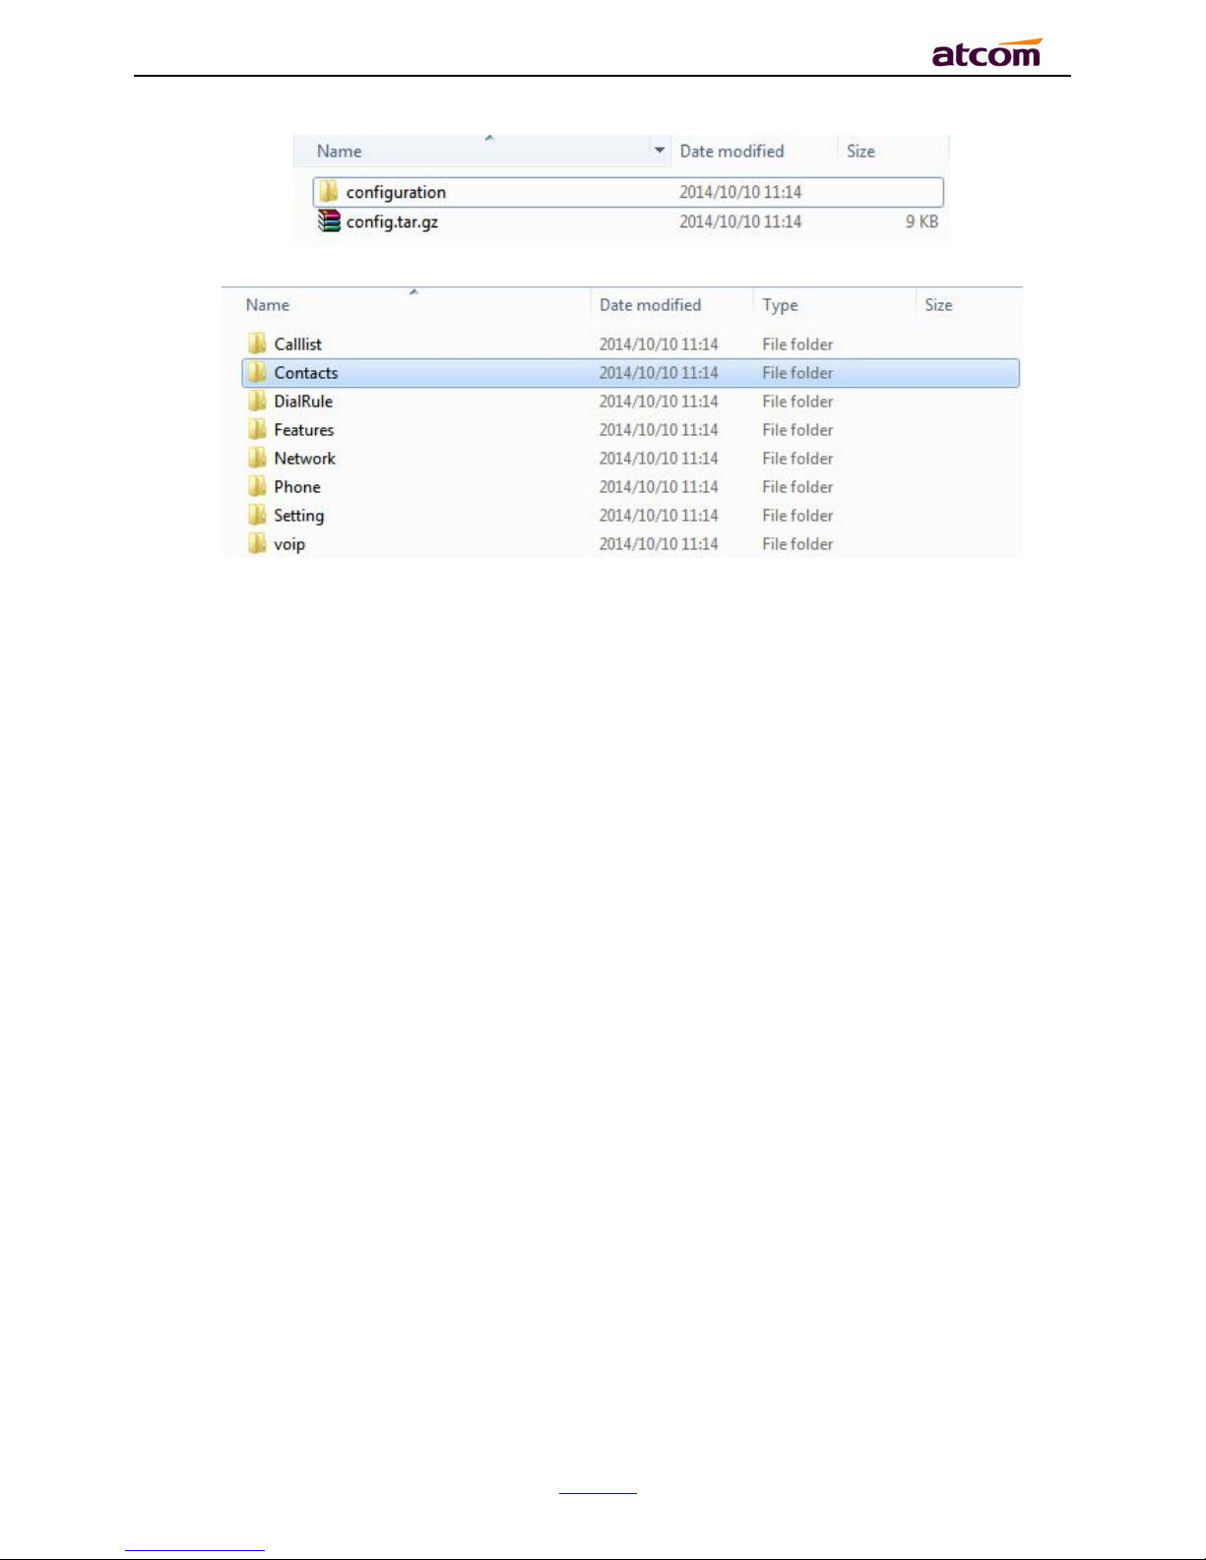Sort upper list by Date modified column
Screen dimensions: 1206x1560
pyautogui.click(x=731, y=152)
